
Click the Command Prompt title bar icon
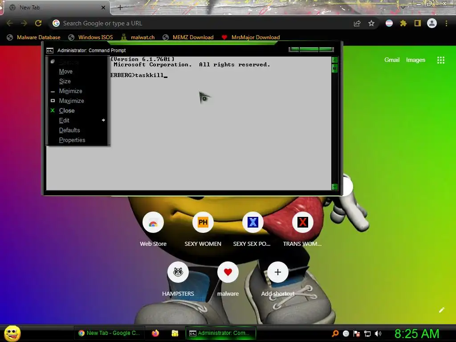coord(50,51)
